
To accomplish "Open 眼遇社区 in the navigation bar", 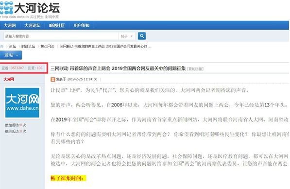I will point(57,25).
